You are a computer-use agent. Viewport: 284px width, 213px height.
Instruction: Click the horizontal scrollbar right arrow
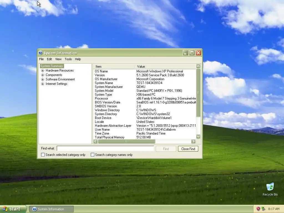[x=193, y=141]
